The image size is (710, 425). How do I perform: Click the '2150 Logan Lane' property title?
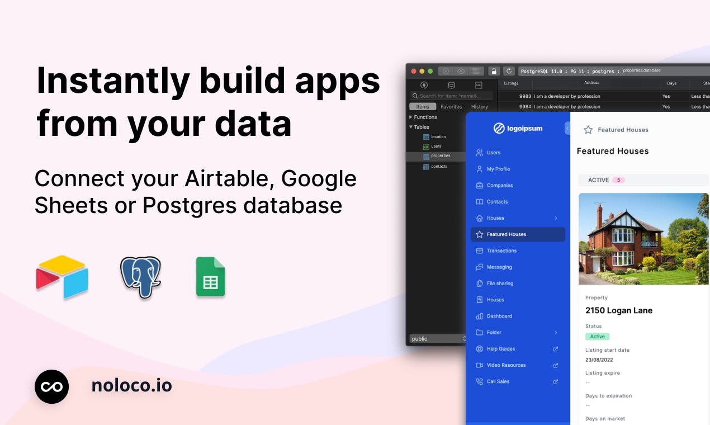click(619, 310)
